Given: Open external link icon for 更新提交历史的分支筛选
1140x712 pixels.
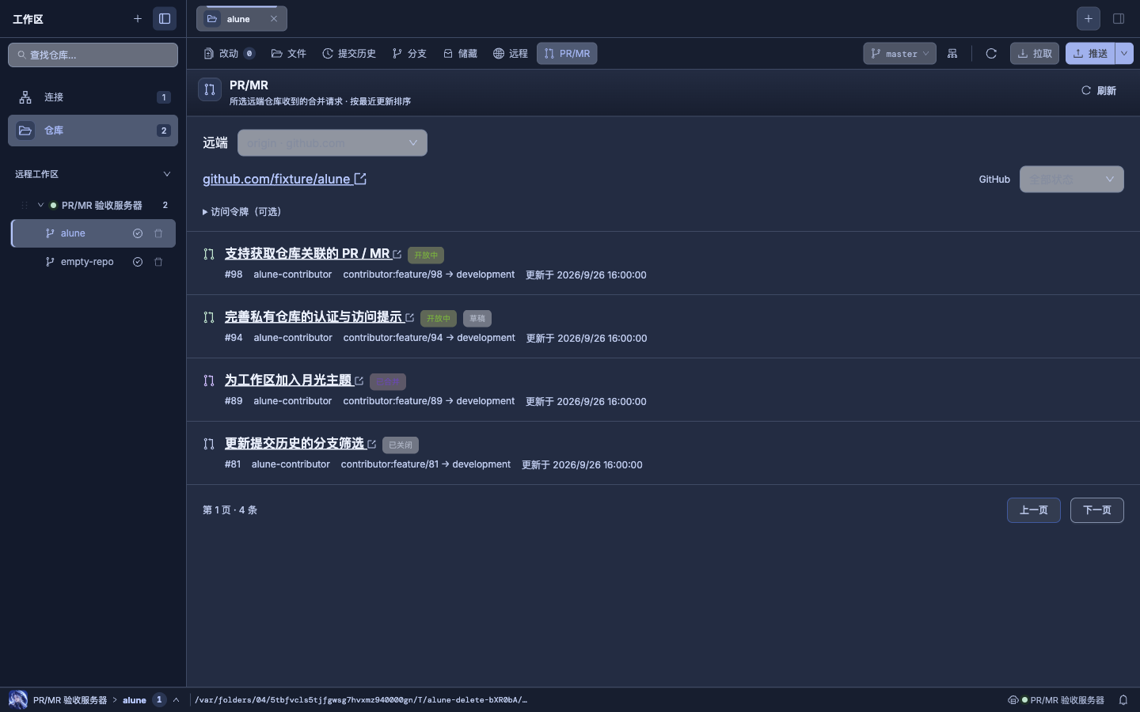Looking at the screenshot, I should pyautogui.click(x=372, y=445).
